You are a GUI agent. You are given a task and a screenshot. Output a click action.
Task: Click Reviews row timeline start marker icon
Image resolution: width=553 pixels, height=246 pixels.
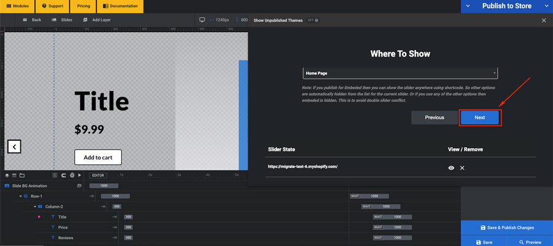pyautogui.click(x=115, y=238)
